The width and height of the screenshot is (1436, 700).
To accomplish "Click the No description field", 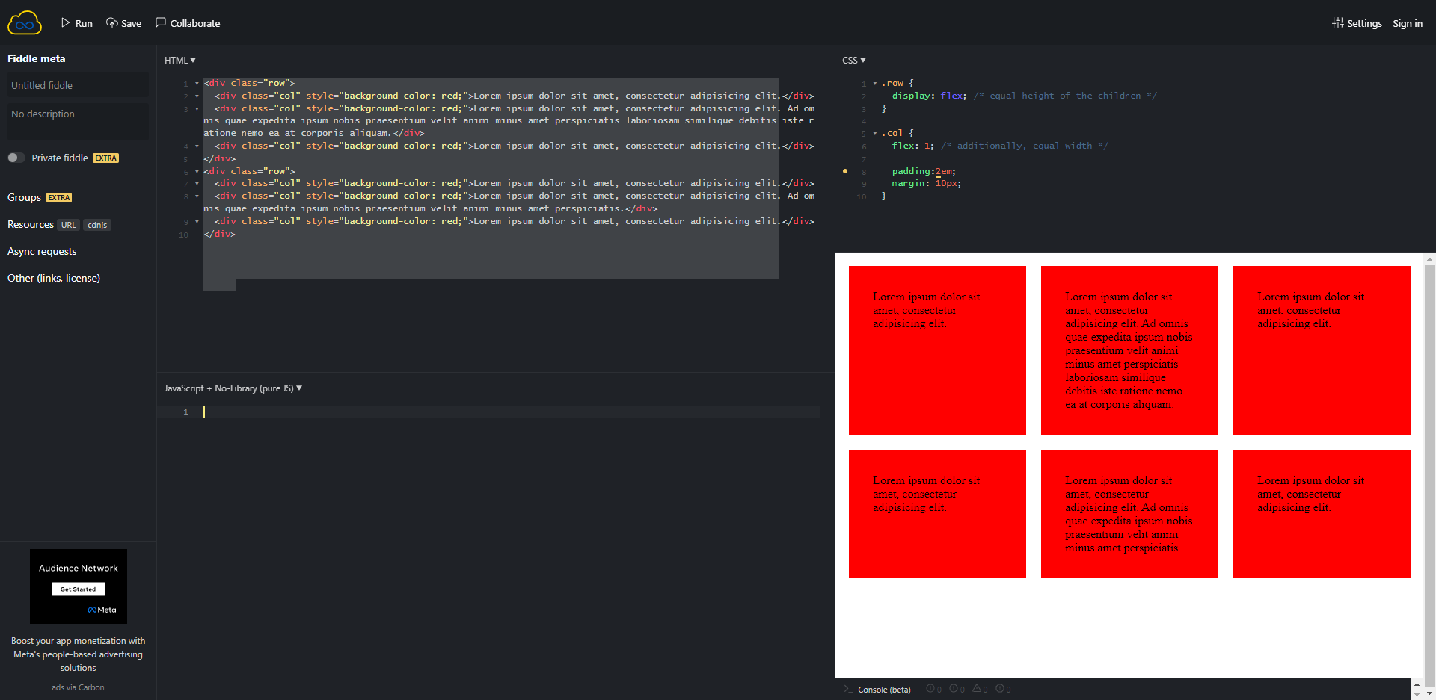I will pos(78,121).
